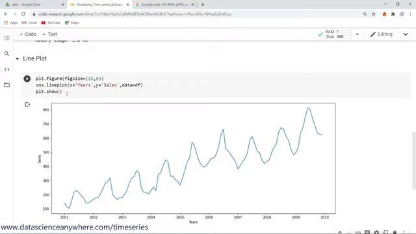The image size is (416, 234).
Task: Go forward in browser history
Action: pyautogui.click(x=14, y=14)
